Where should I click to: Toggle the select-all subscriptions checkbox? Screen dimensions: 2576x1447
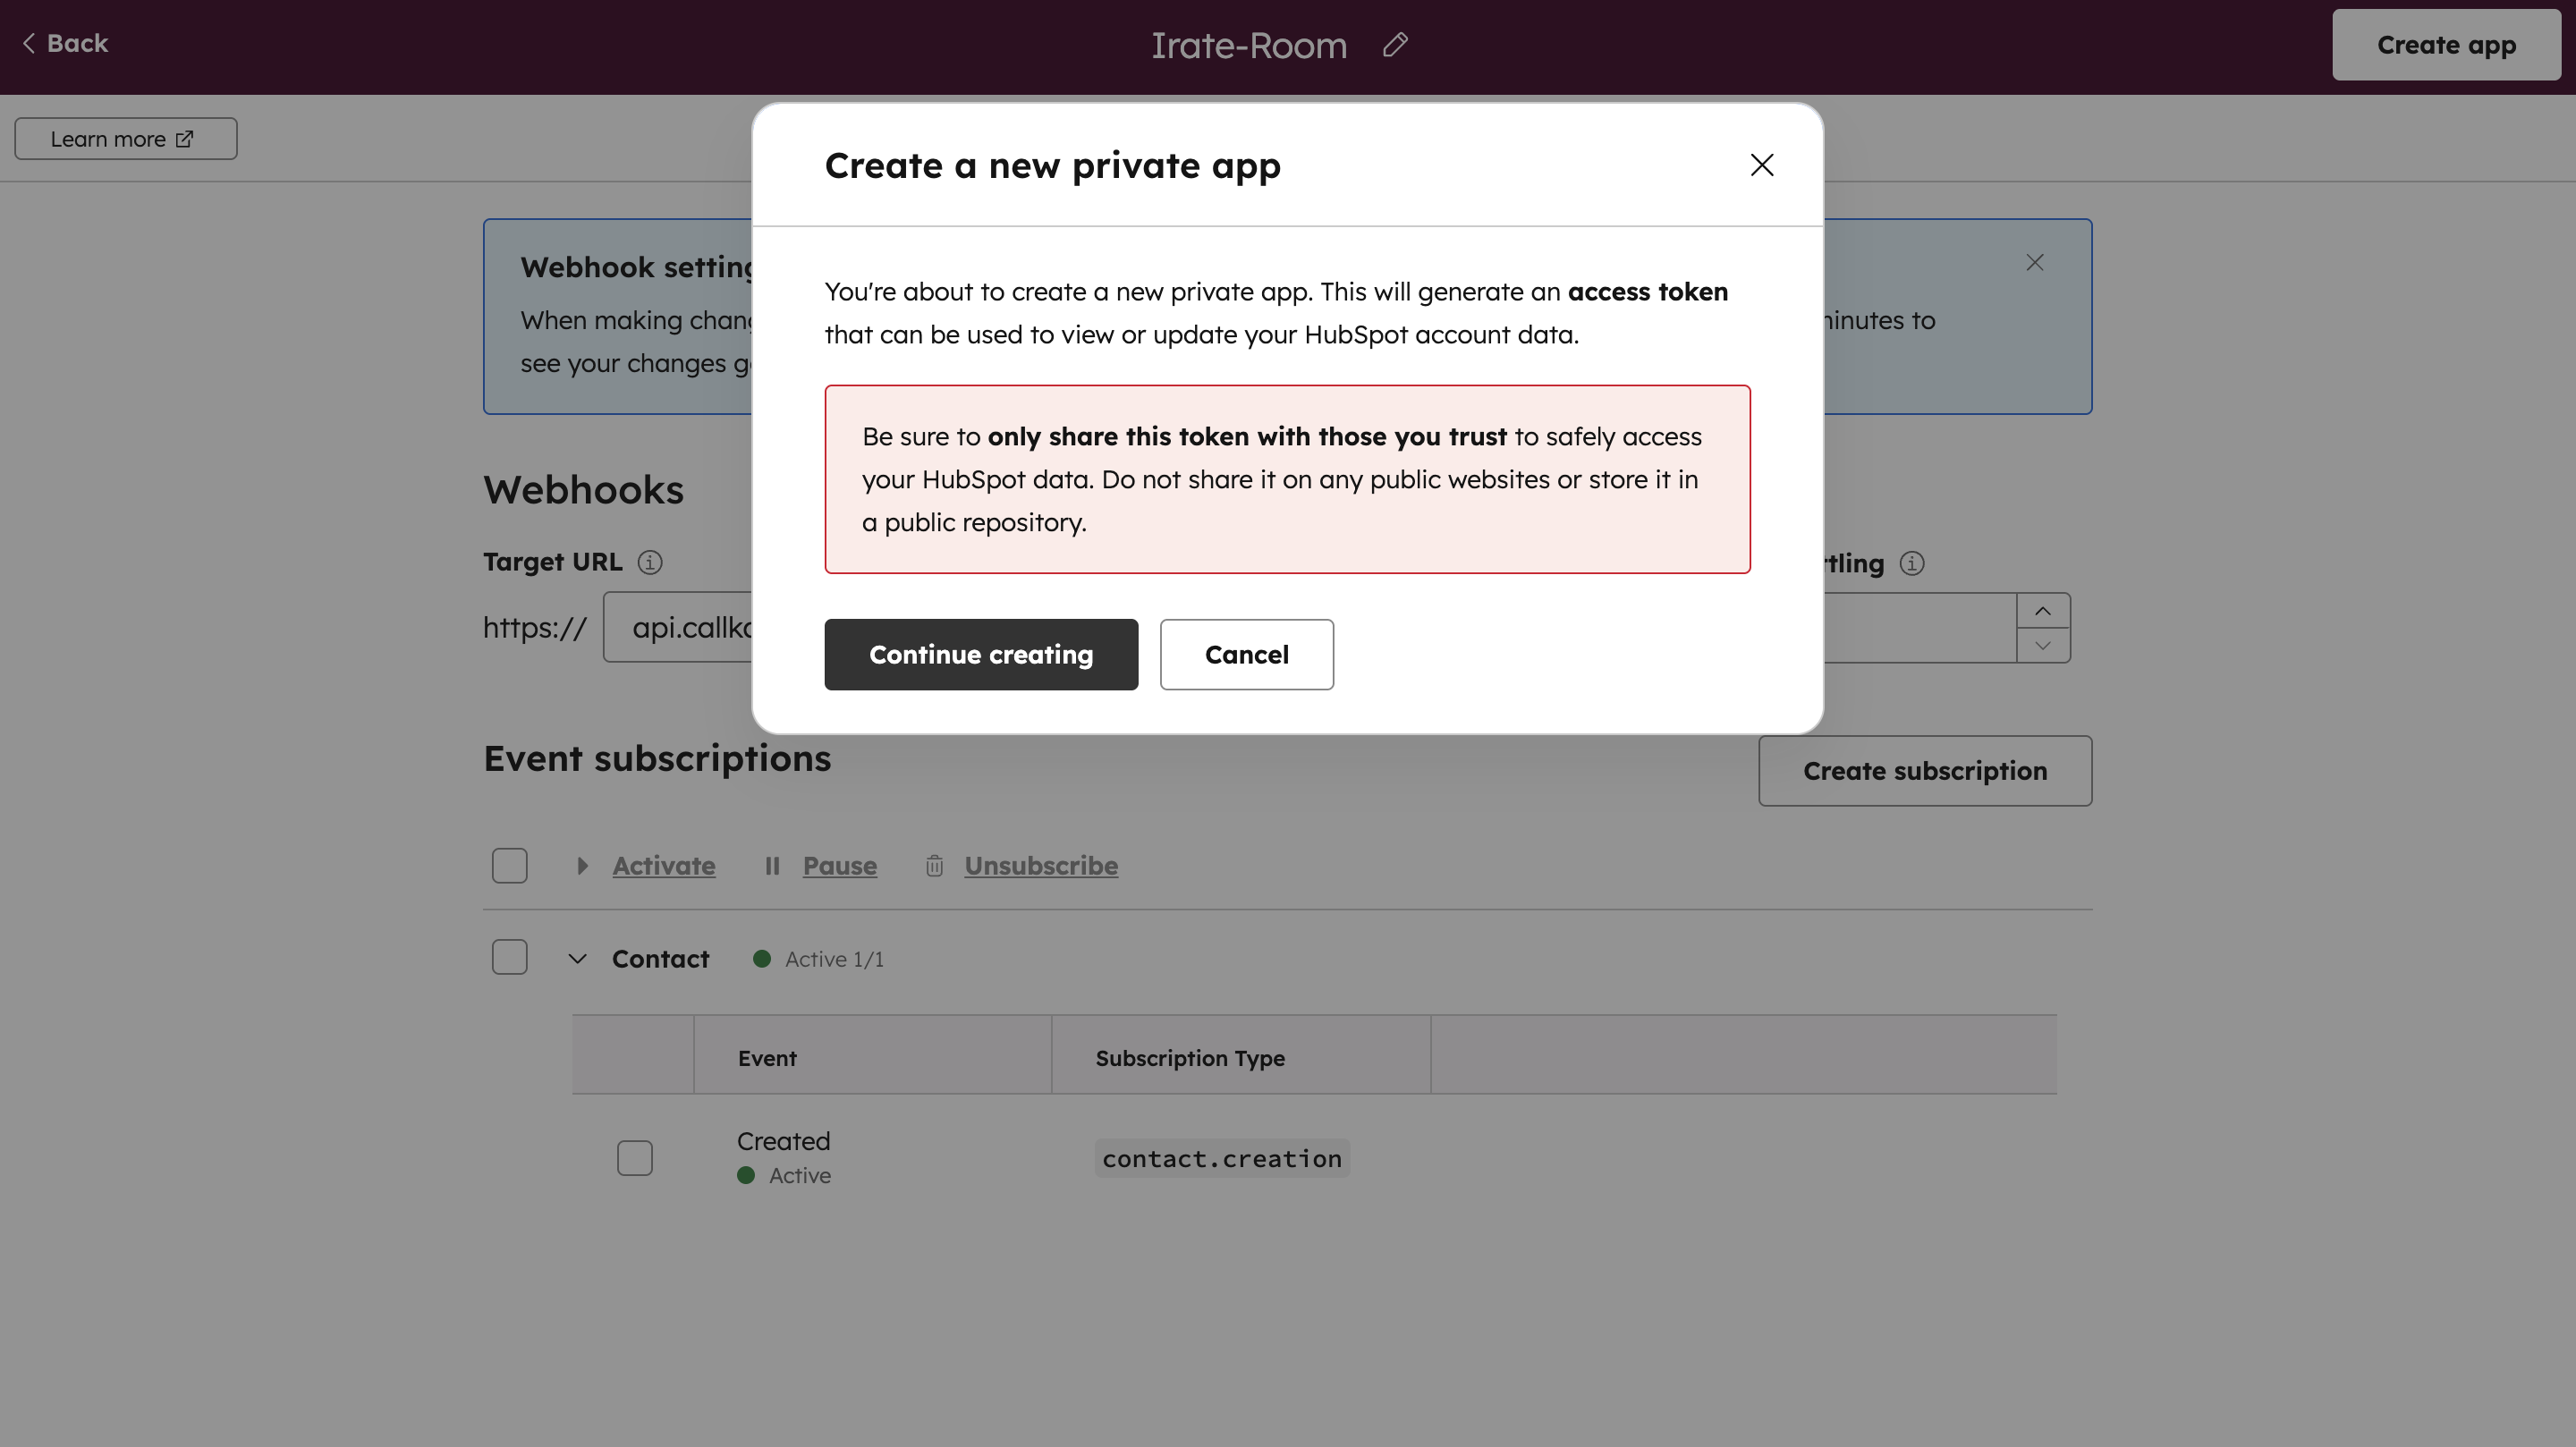pos(510,865)
